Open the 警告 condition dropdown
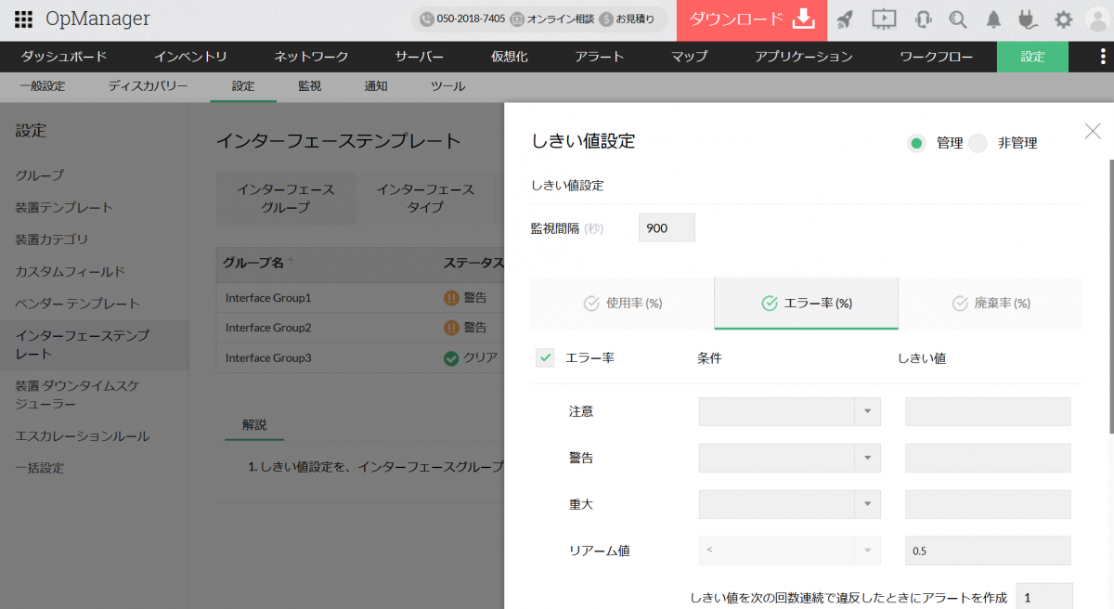This screenshot has height=609, width=1114. point(789,458)
